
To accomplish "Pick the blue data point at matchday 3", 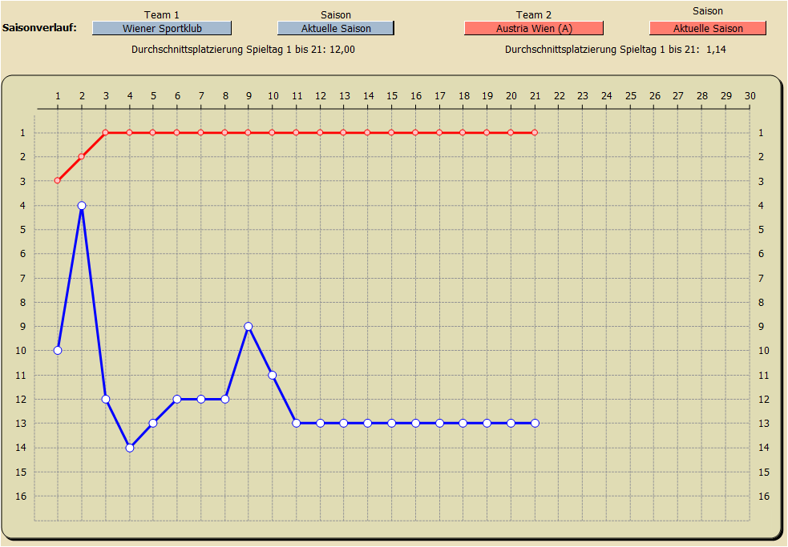I will pyautogui.click(x=106, y=399).
